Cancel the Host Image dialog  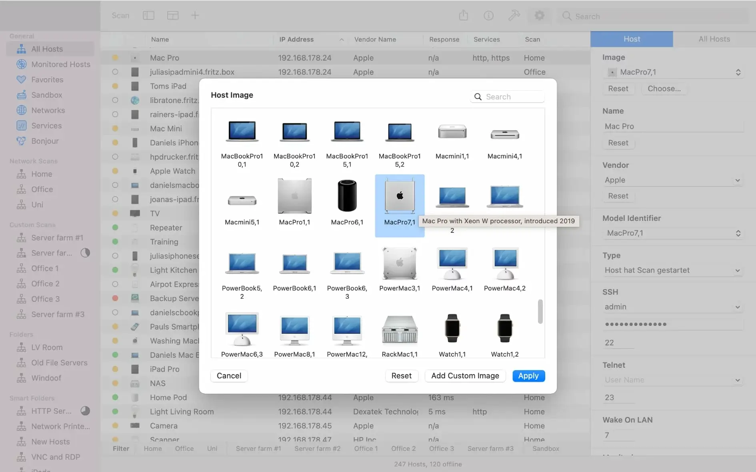coord(229,376)
